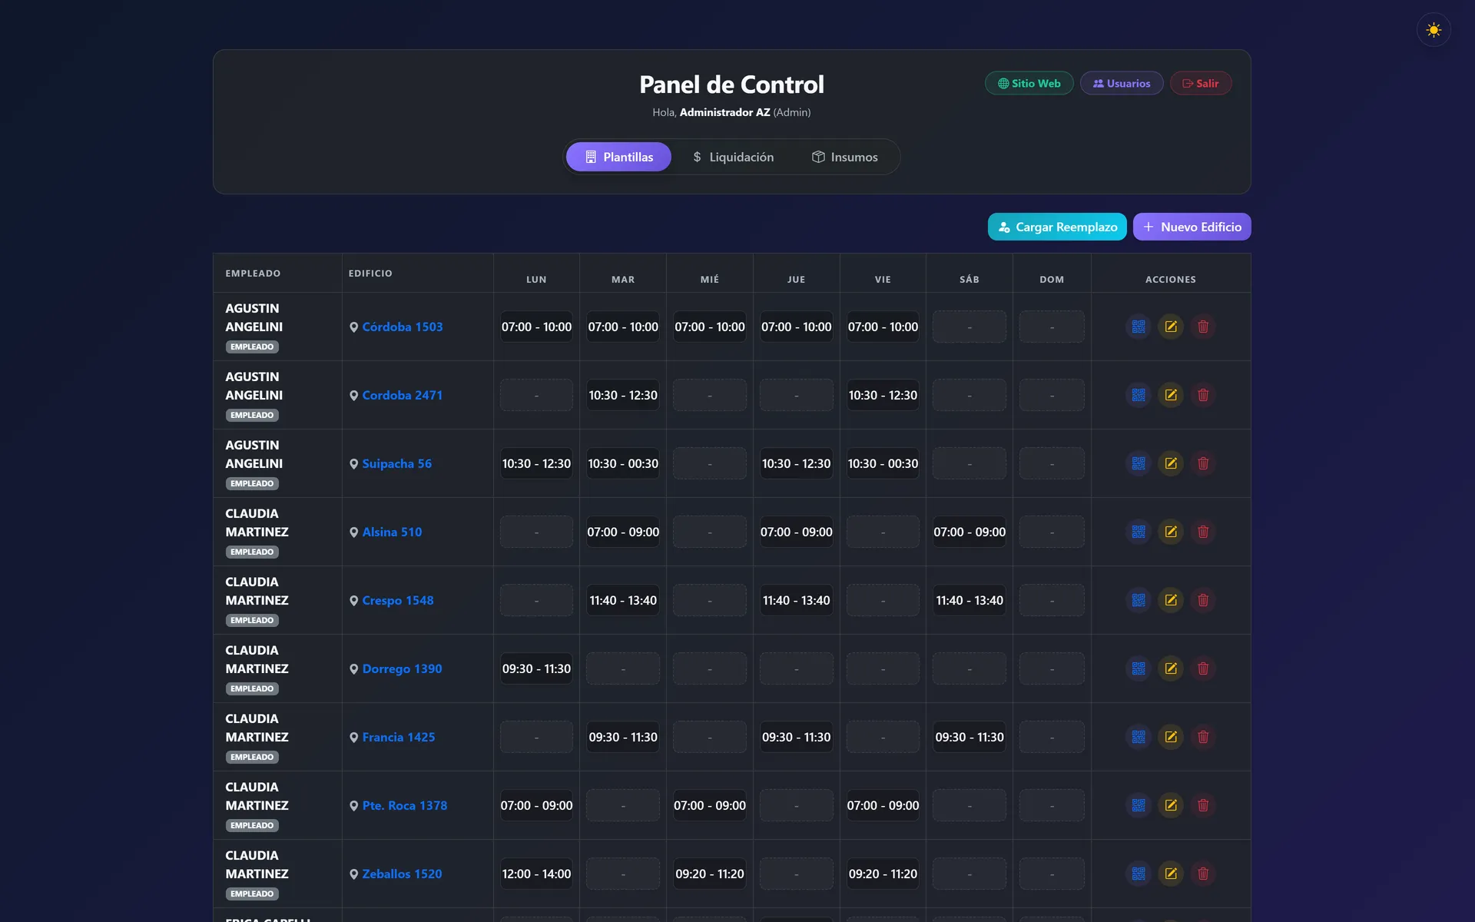
Task: Select Monday 12:00 - 14:00 for Zeballos 1520
Action: (536, 874)
